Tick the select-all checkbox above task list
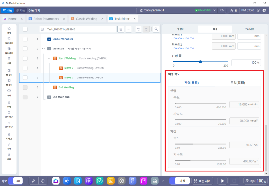Viewport: 269px width, 186px height. point(25,29)
